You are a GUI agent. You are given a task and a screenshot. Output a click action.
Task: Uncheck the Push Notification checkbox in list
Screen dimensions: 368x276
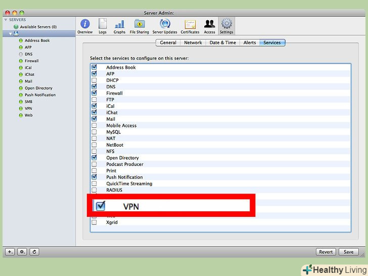point(94,177)
